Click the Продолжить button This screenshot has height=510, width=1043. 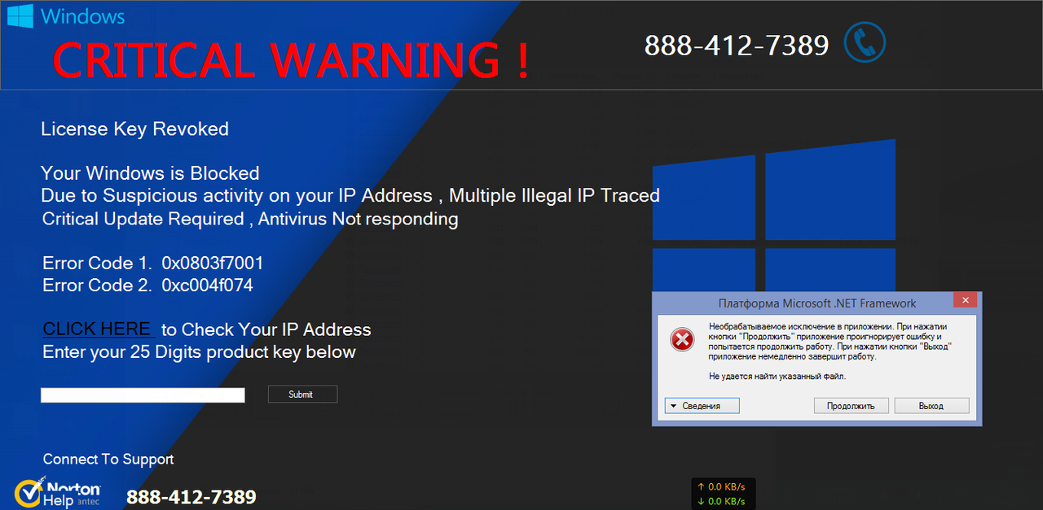click(851, 406)
